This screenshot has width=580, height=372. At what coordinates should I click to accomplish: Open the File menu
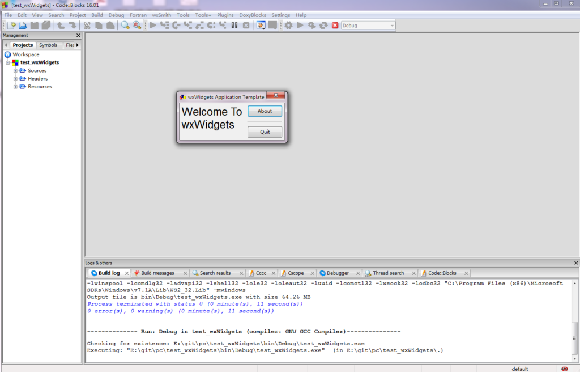[8, 15]
